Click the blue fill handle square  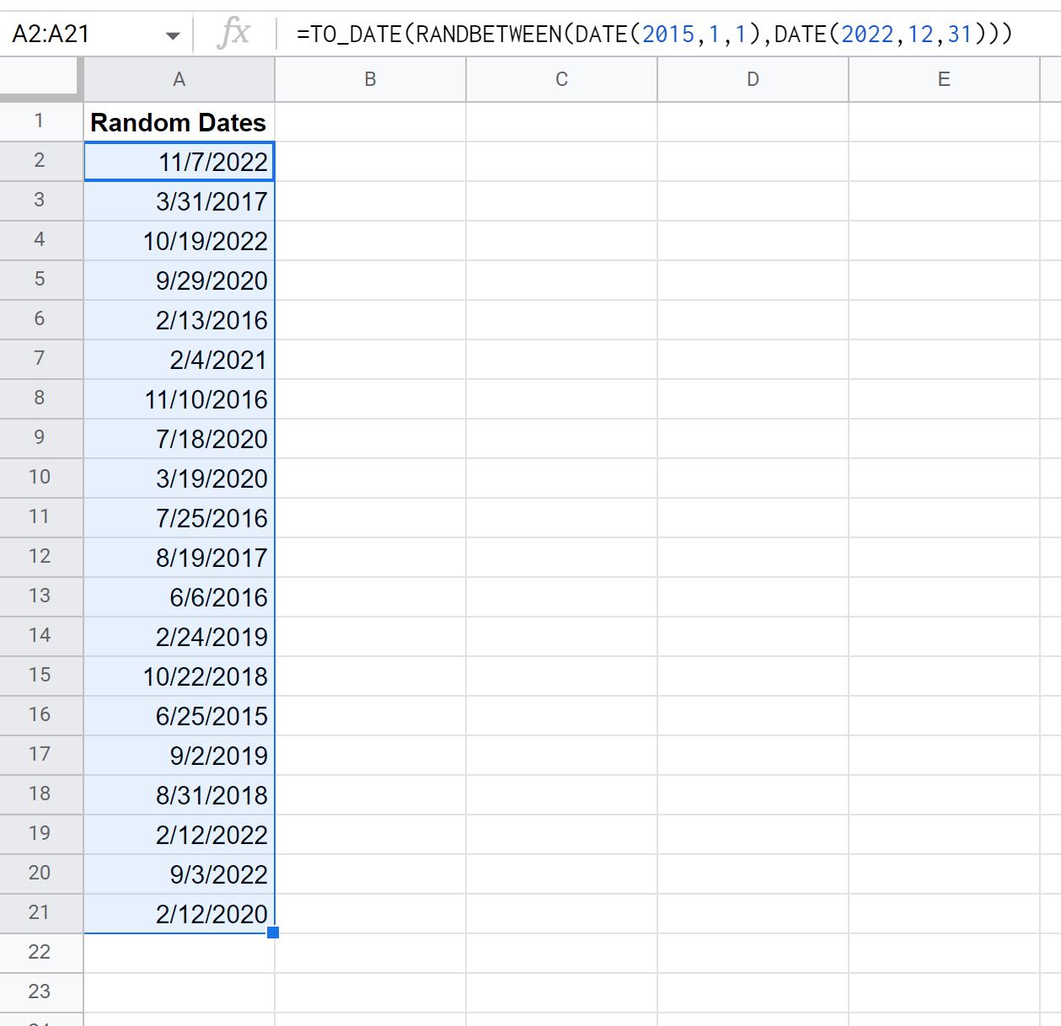[x=273, y=932]
